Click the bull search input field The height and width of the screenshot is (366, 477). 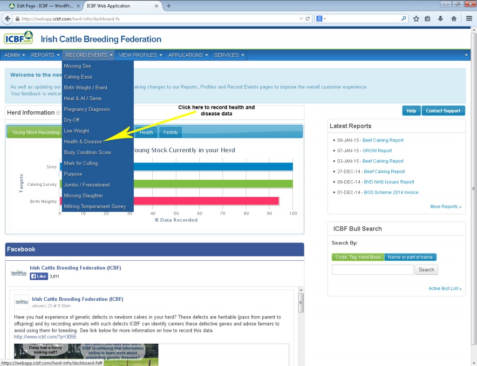tap(372, 270)
